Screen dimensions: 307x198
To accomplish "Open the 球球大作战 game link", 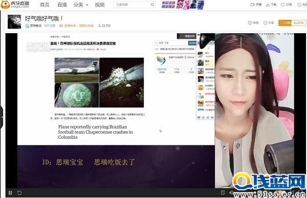I will pos(86,26).
